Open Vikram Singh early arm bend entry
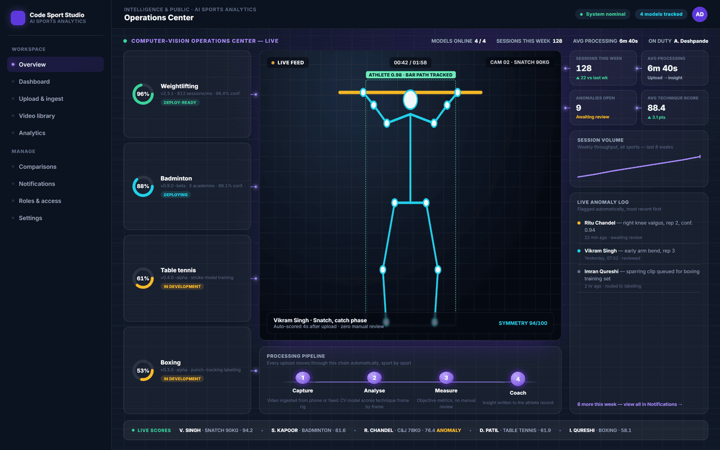 click(x=639, y=254)
